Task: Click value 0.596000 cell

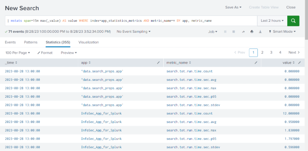Action: 292,147
